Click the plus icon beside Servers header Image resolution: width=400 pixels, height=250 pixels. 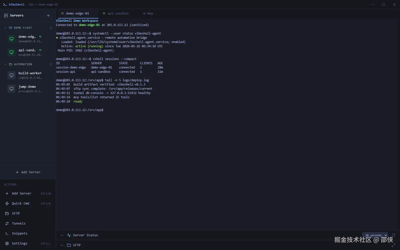[x=48, y=15]
